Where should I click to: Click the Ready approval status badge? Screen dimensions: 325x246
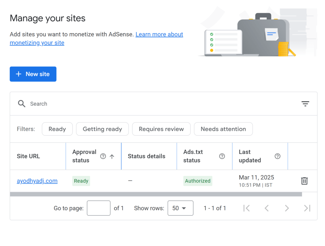click(x=81, y=181)
